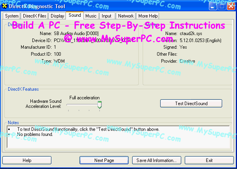Open the Input tab
Viewport: 237px width, 169px height.
click(x=106, y=16)
